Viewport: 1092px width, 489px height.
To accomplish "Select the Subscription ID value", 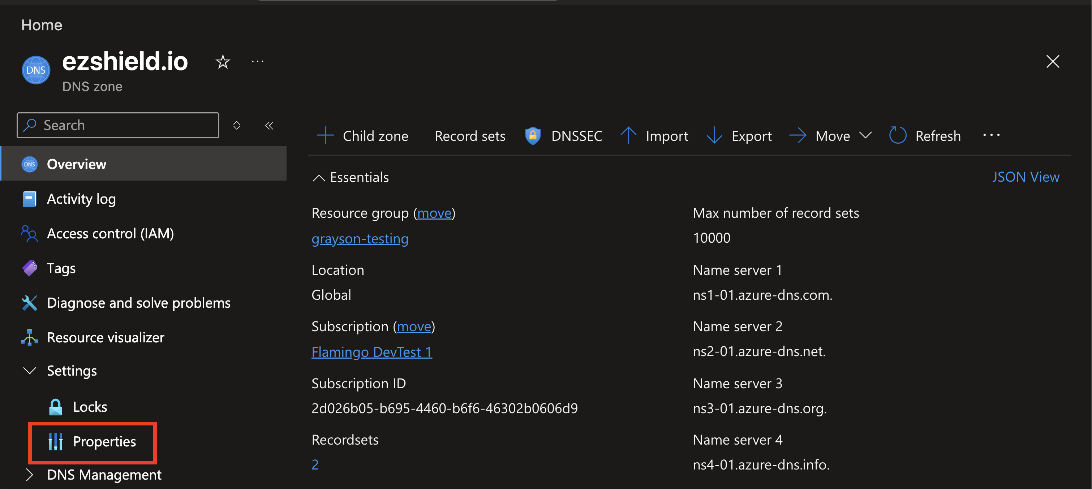I will pos(445,408).
